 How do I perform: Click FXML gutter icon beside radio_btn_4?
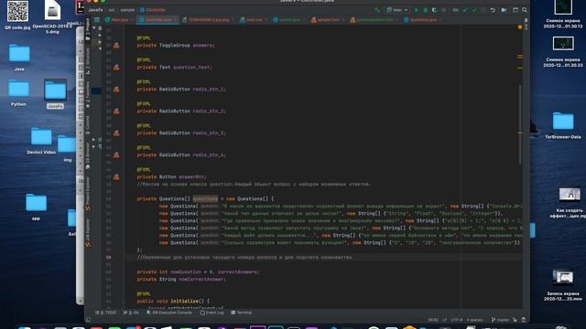pos(116,155)
